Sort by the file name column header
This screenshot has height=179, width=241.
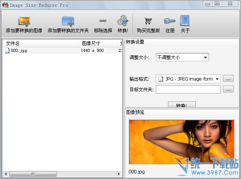point(40,43)
